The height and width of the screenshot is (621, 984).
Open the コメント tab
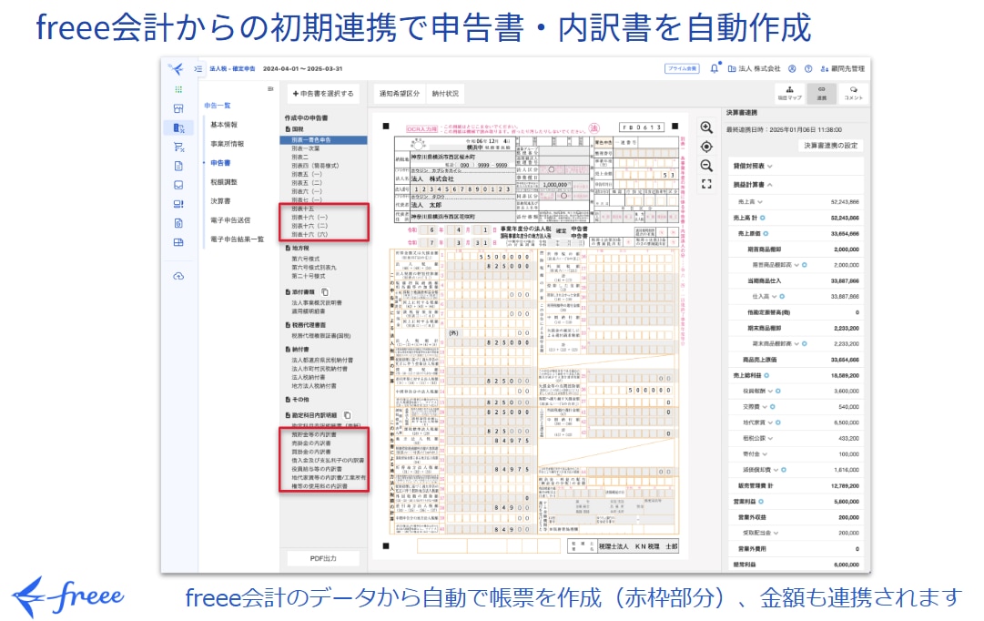(x=853, y=94)
